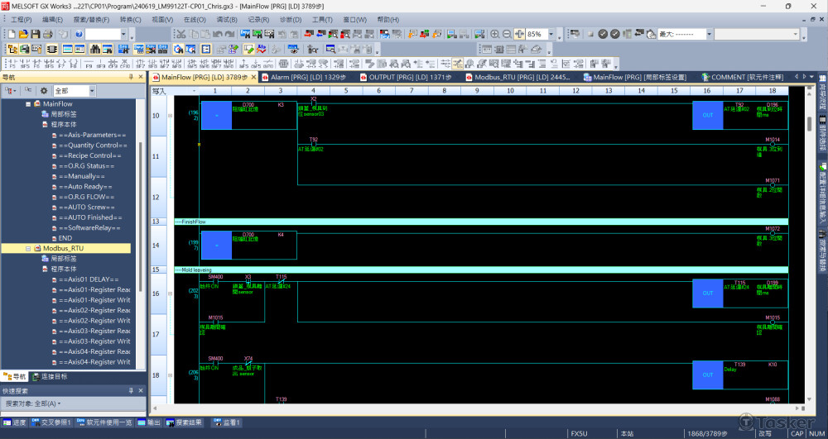Collapse the Modbus_RTU tree node
The image size is (828, 439).
pos(27,248)
